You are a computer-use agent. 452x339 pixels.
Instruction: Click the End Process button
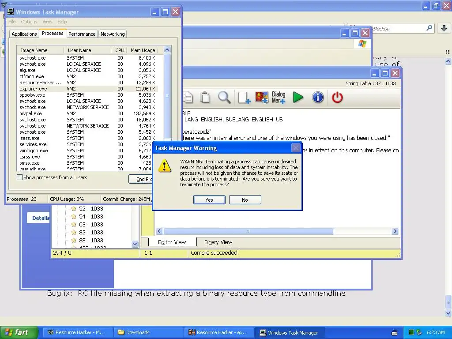click(x=140, y=179)
